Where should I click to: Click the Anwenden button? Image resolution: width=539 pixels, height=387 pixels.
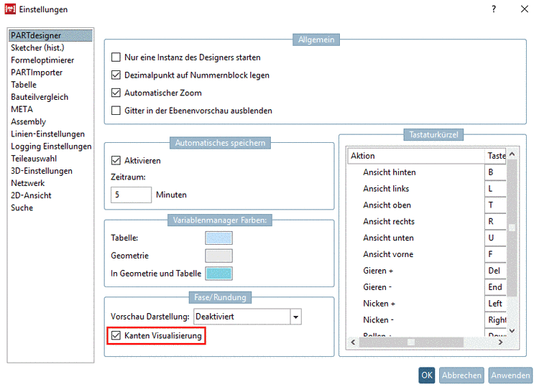(510, 376)
